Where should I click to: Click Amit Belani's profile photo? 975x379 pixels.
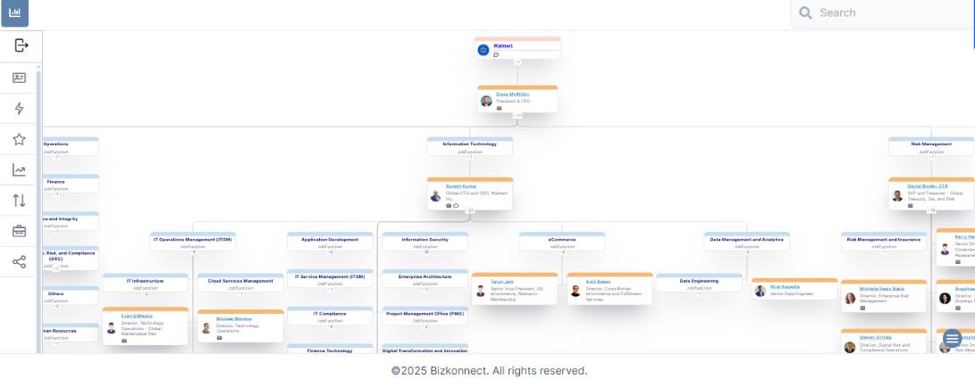tap(576, 291)
